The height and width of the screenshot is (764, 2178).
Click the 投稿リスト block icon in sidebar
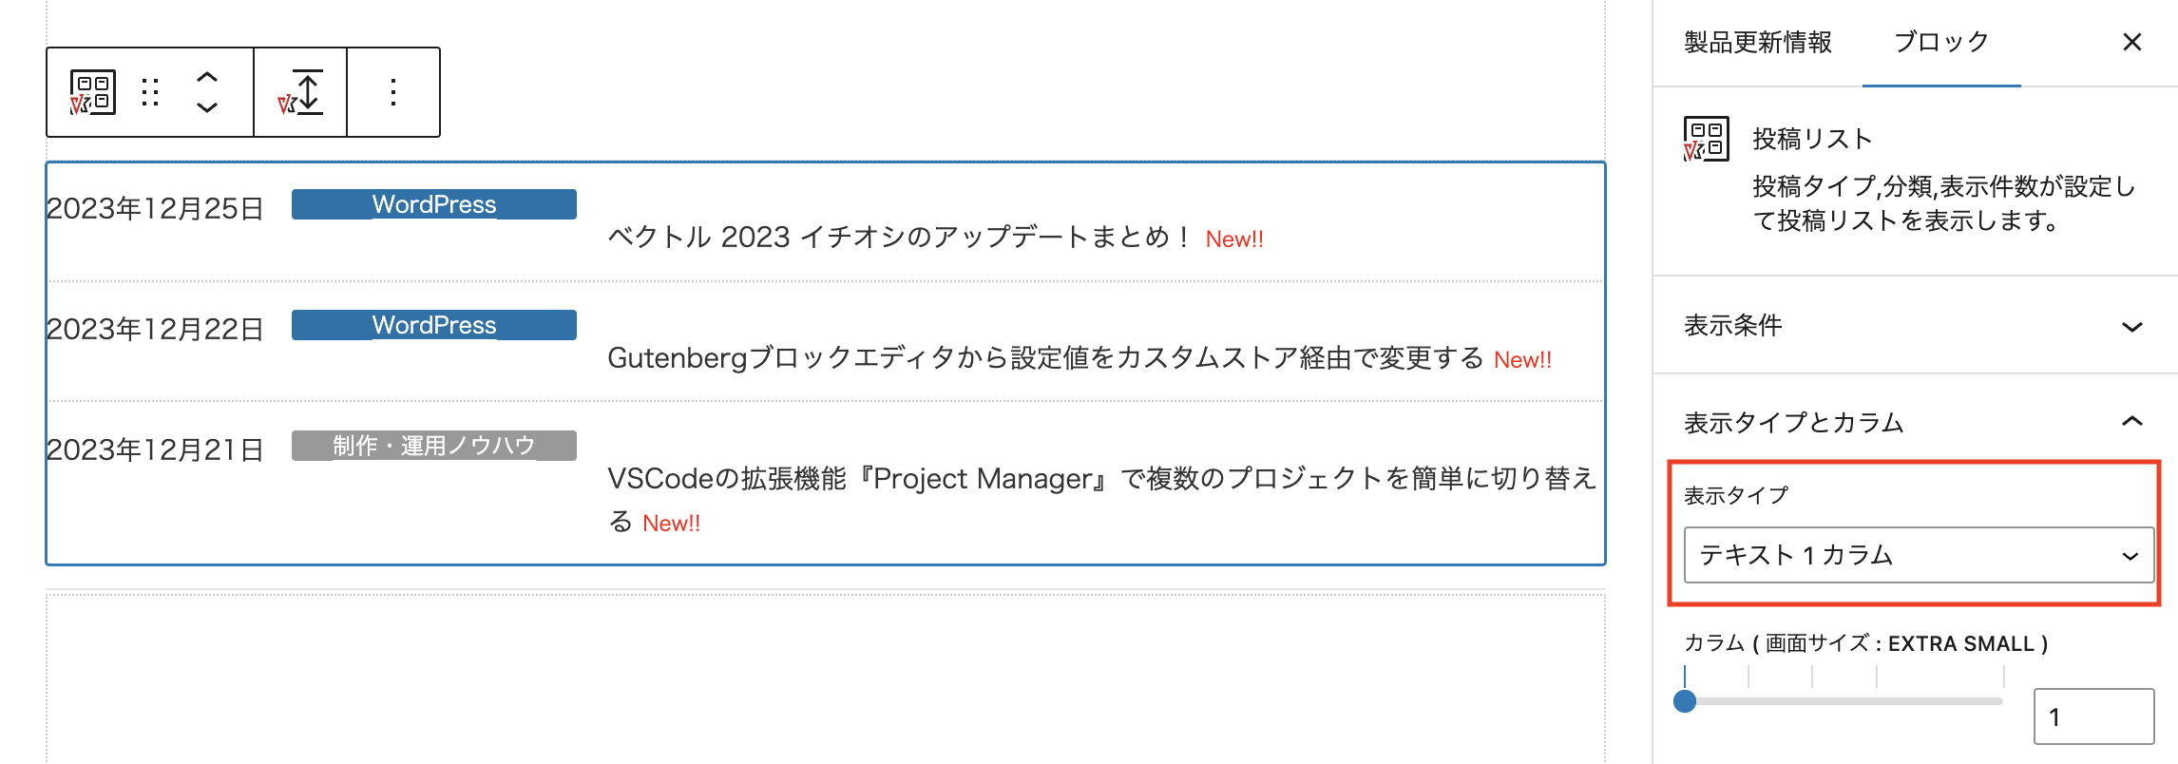[x=1706, y=140]
